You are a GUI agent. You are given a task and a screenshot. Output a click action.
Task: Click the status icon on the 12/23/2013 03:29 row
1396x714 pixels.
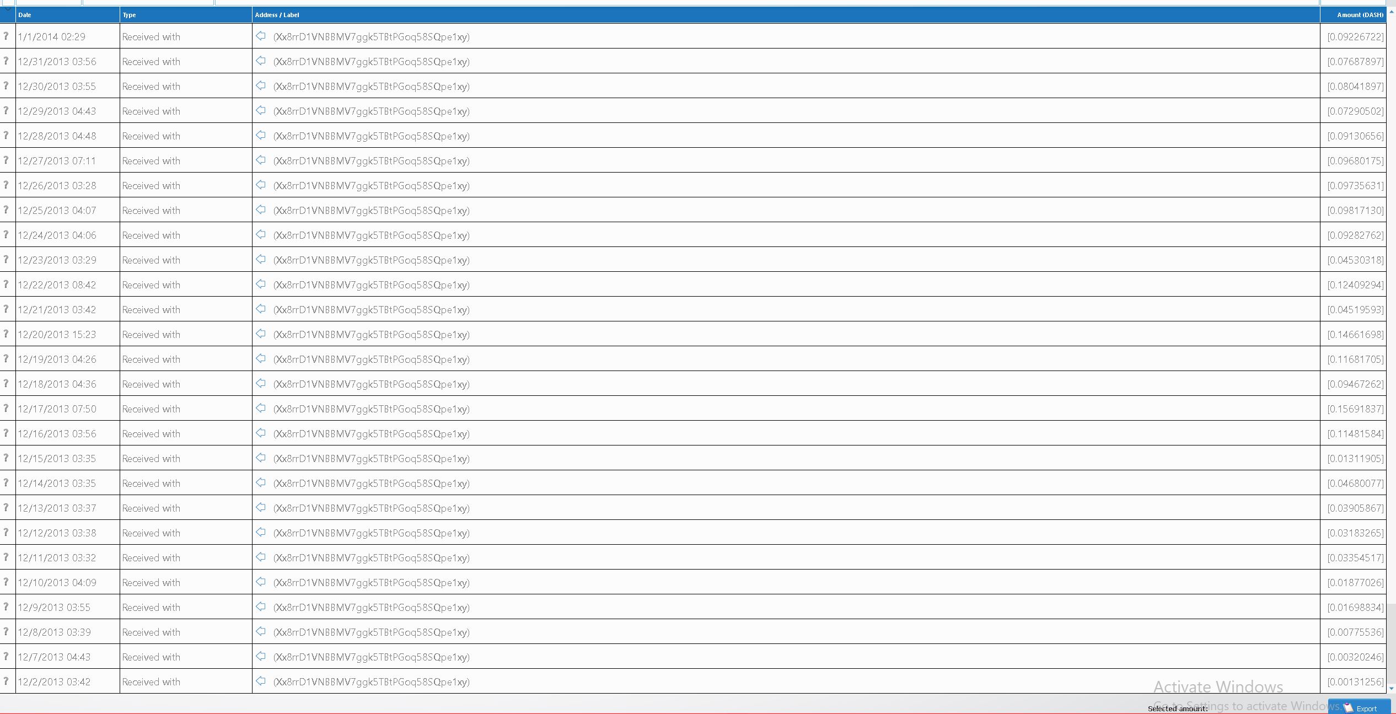point(6,259)
